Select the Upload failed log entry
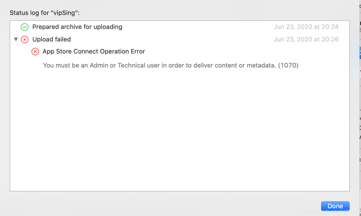The image size is (361, 216). [52, 39]
